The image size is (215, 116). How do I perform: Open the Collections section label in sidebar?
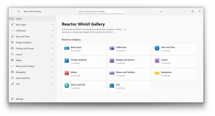pos(21,31)
